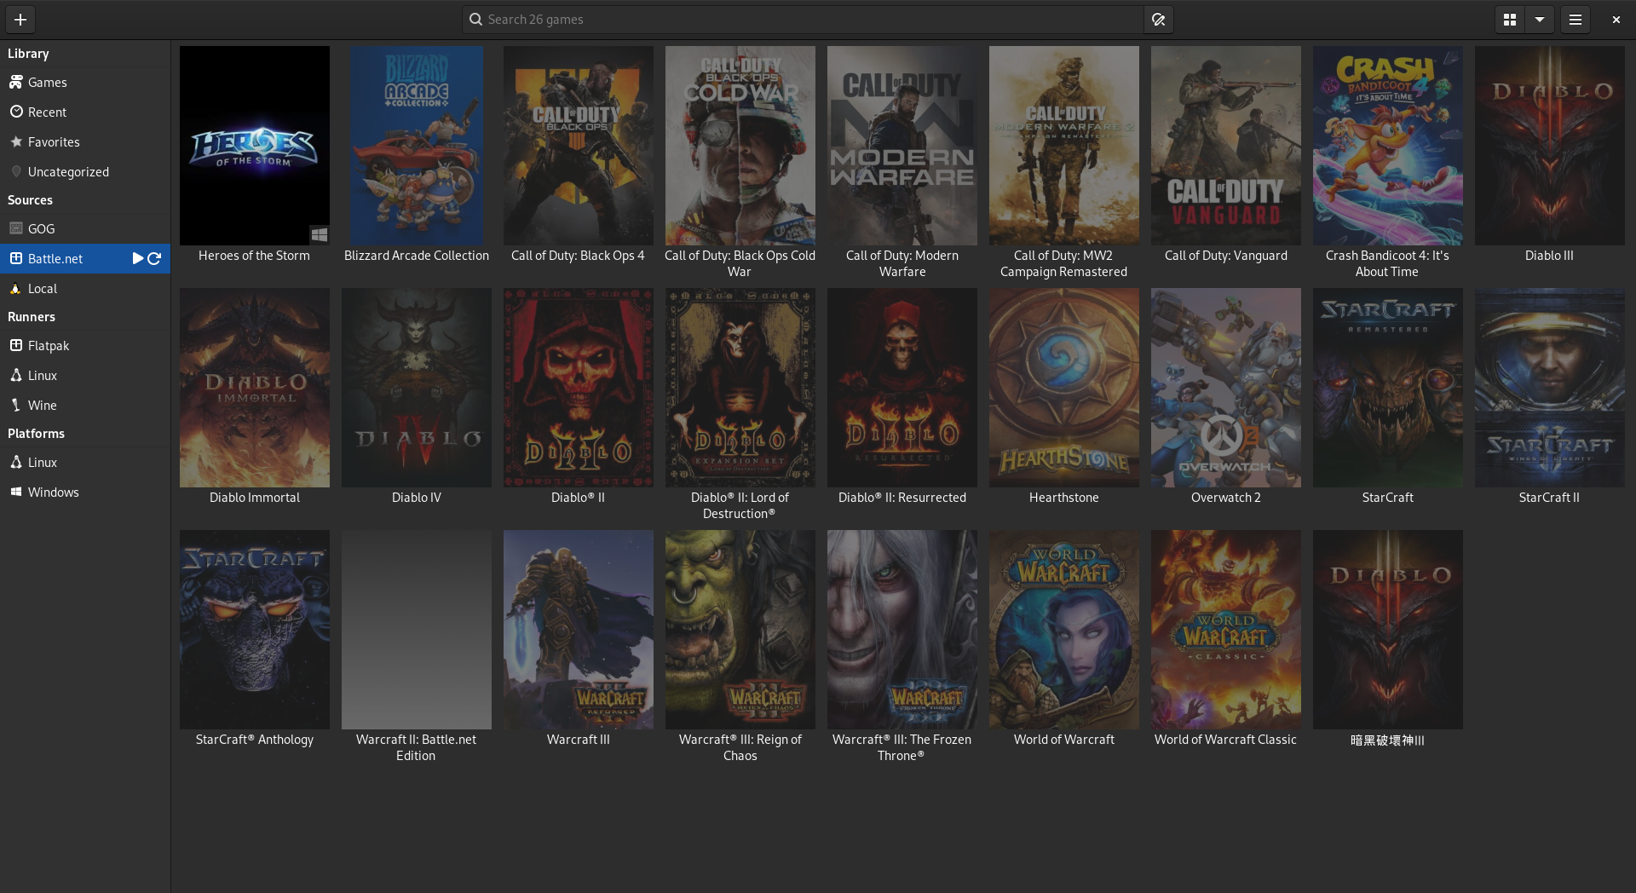Toggle the hidden games eye-slash icon
Viewport: 1636px width, 893px height.
pos(1158,19)
